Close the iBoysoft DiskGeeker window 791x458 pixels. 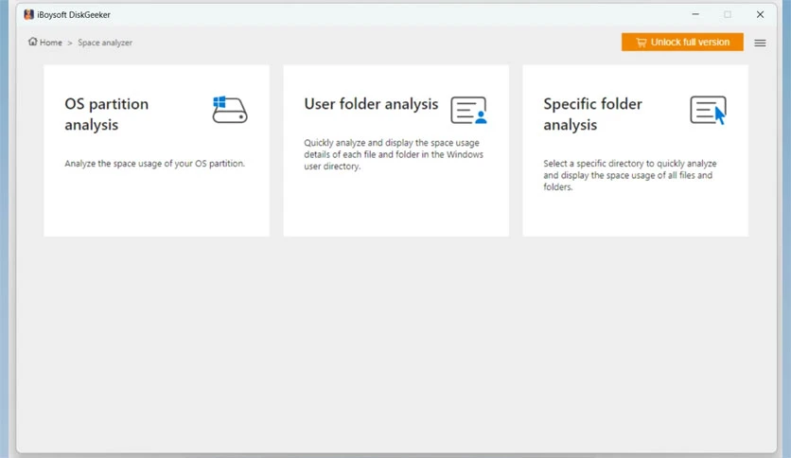pyautogui.click(x=760, y=14)
